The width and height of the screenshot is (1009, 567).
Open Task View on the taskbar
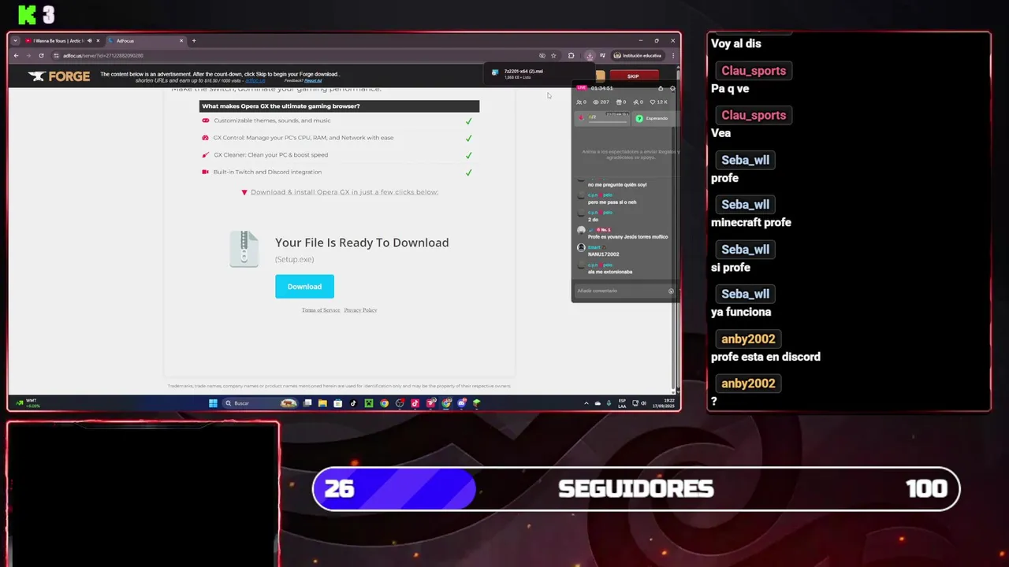tap(307, 403)
